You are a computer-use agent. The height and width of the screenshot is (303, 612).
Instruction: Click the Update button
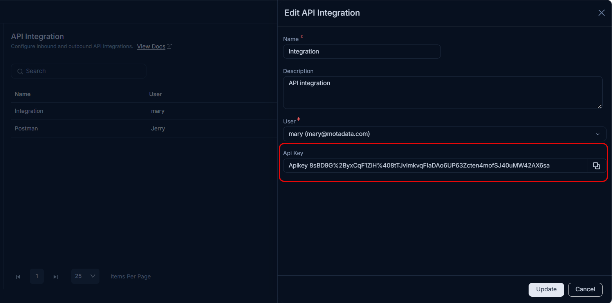[546, 289]
